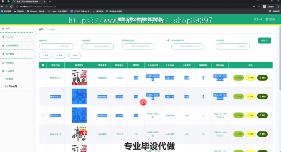Open the Element bookmark in bookmarks bar
The height and width of the screenshot is (152, 281).
click(36, 11)
